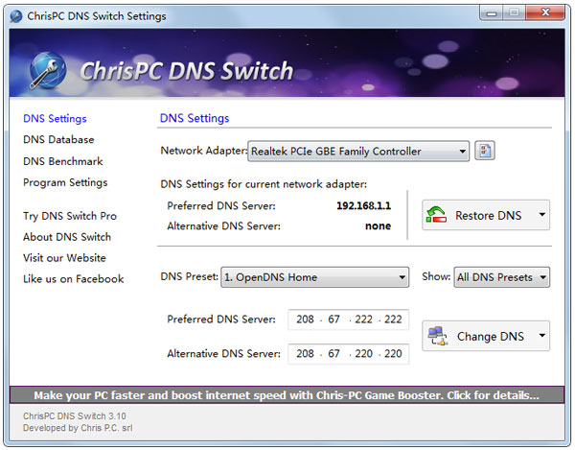Click the ChrisPC globe wrench logo
This screenshot has height=450, width=575.
(x=48, y=70)
